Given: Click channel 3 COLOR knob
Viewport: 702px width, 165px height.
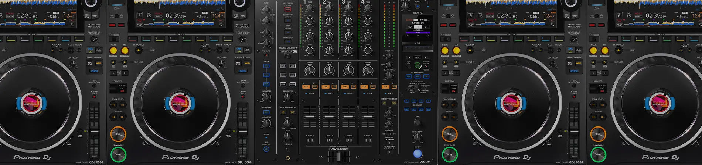Looking at the screenshot, I should click(x=348, y=70).
